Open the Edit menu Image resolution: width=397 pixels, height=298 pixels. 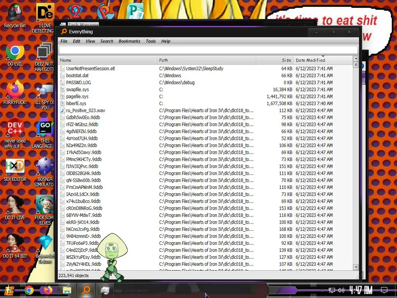(76, 41)
